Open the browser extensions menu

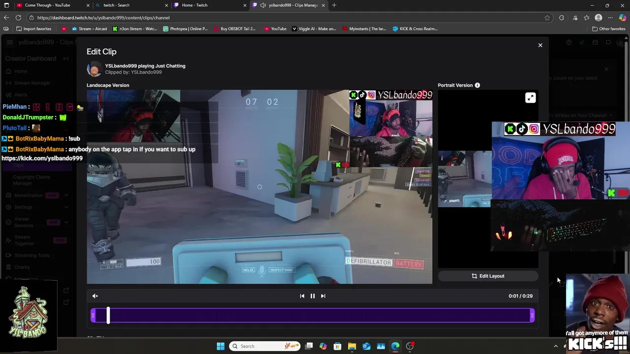coord(562,18)
